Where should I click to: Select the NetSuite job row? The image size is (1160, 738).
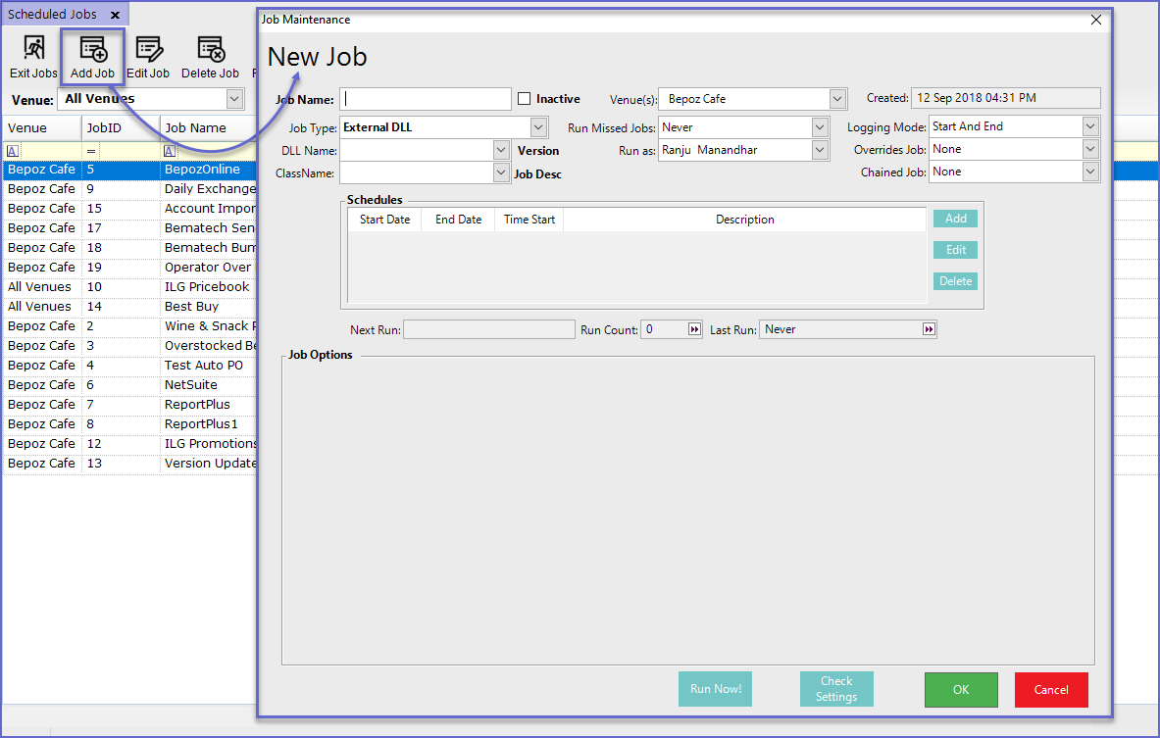(x=190, y=385)
